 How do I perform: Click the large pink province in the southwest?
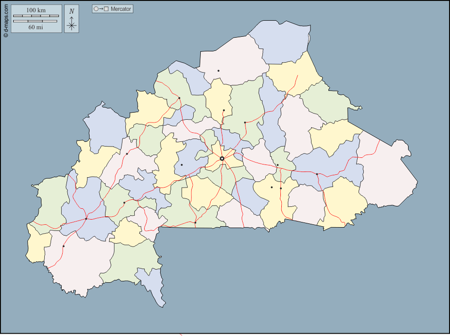(80, 264)
